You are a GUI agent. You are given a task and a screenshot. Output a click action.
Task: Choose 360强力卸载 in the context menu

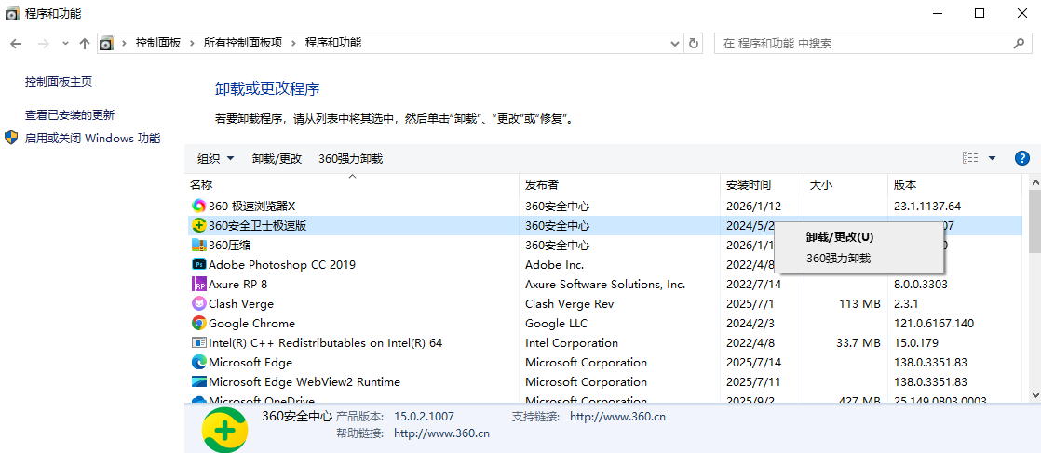[x=838, y=258]
